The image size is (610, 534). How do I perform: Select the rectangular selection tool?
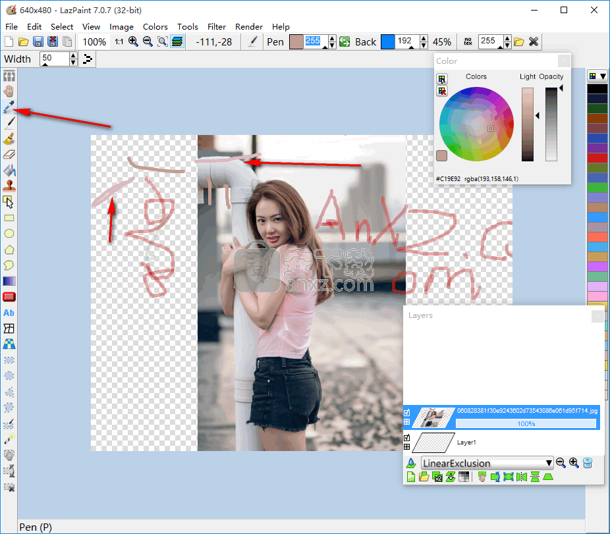[x=9, y=360]
